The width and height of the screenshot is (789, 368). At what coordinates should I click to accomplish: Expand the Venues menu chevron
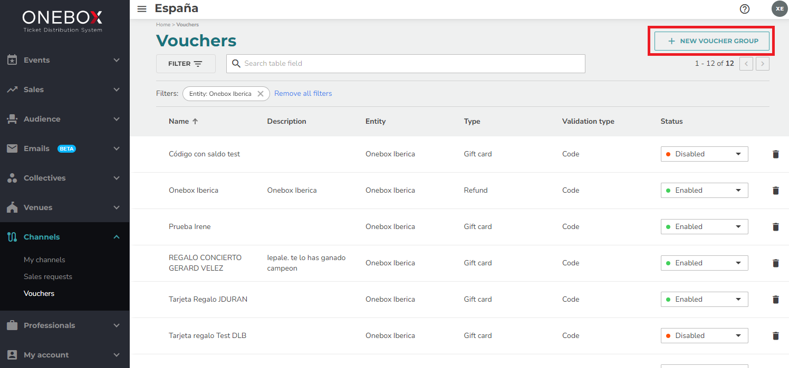[117, 207]
